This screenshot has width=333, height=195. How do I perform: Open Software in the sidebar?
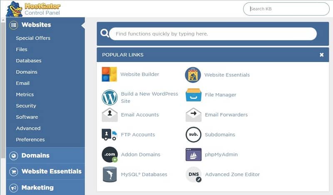tap(27, 117)
